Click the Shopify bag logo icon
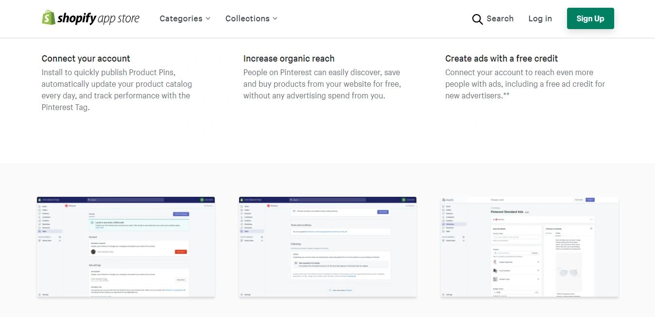This screenshot has width=655, height=317. tap(48, 17)
